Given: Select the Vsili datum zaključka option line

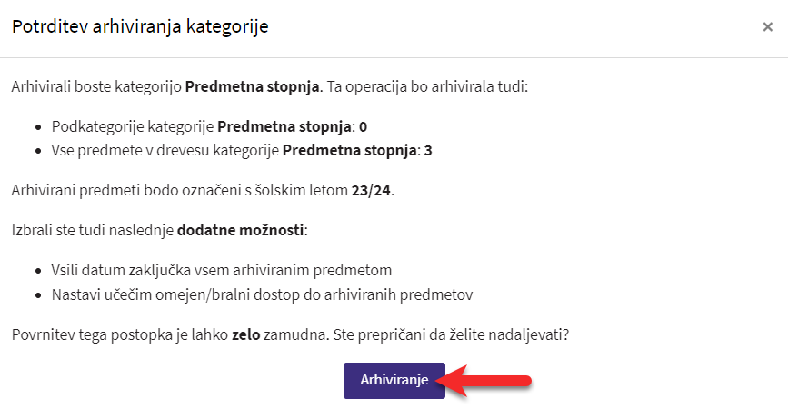Looking at the screenshot, I should tap(222, 270).
